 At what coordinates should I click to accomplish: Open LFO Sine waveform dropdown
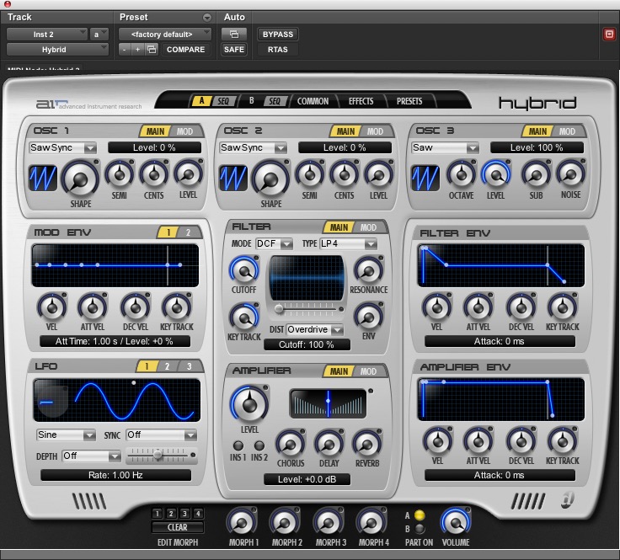66,435
